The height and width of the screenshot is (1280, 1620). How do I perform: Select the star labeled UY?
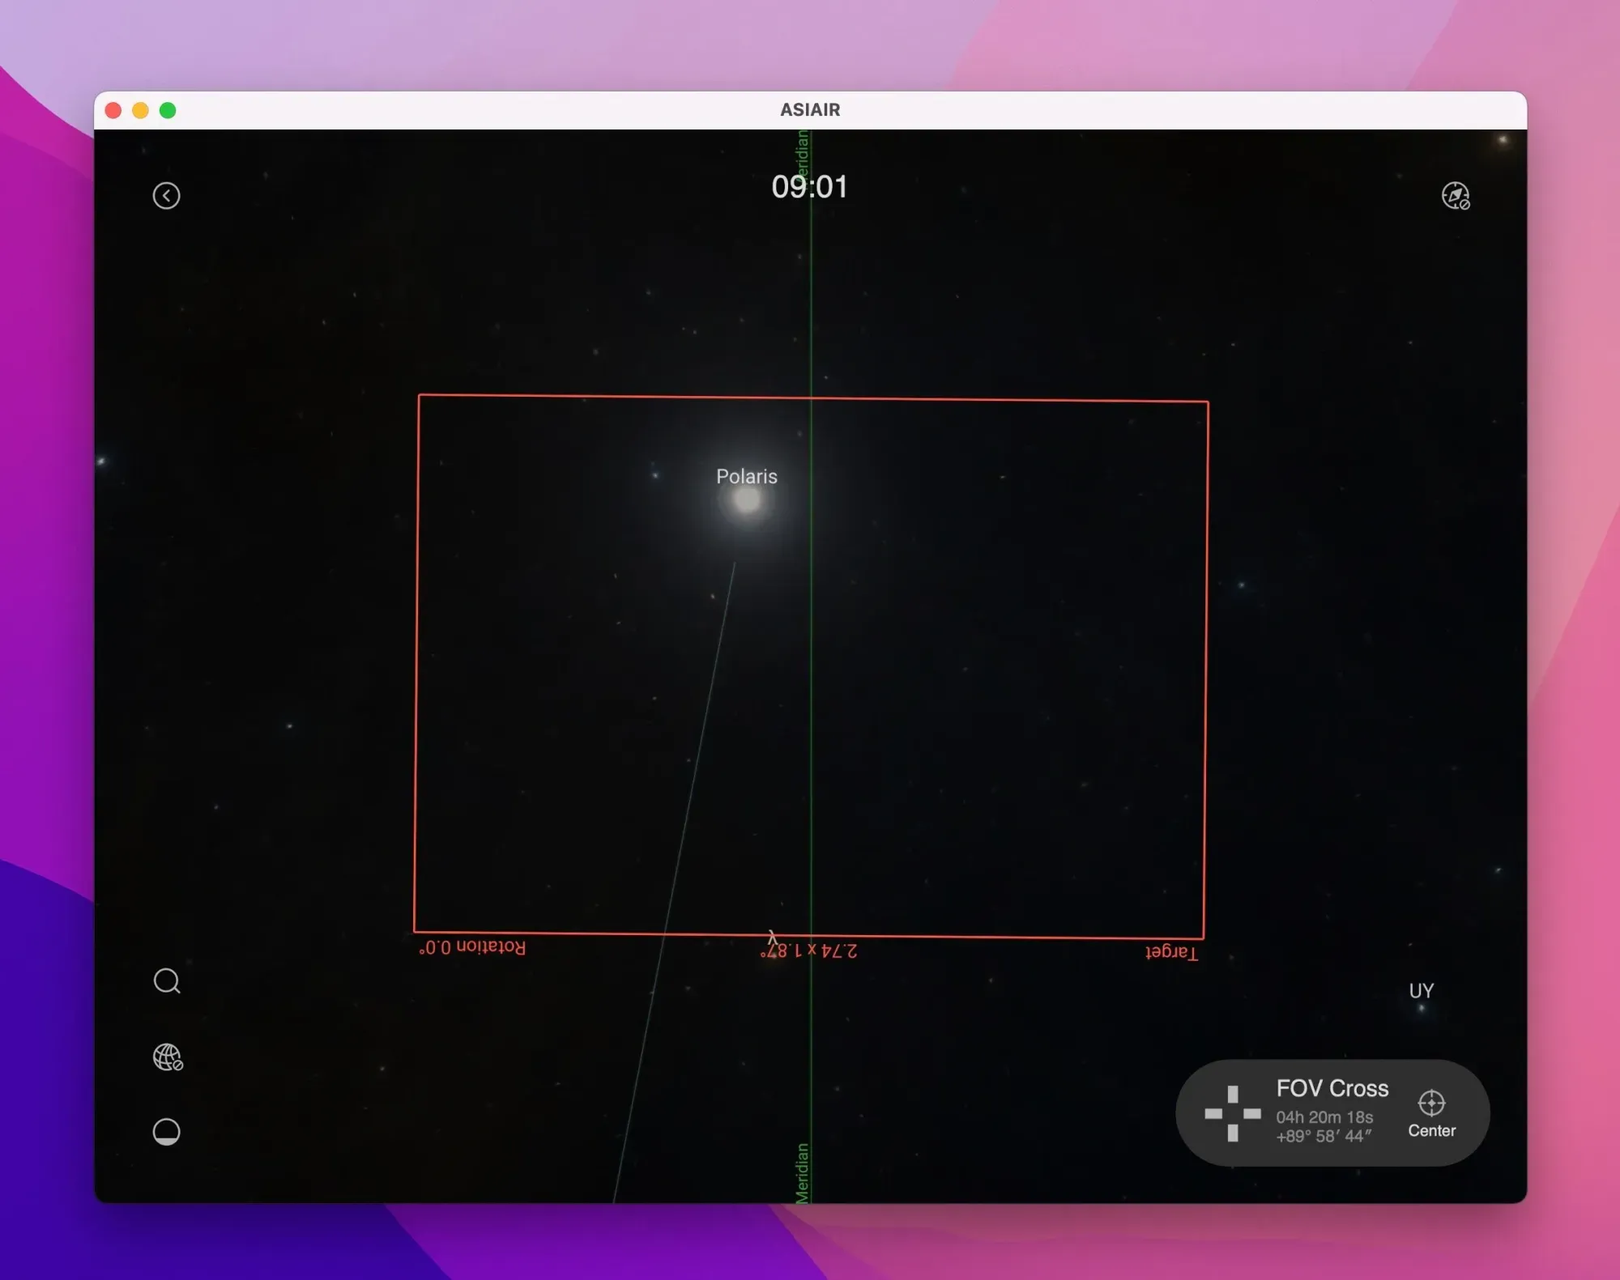(1421, 1008)
